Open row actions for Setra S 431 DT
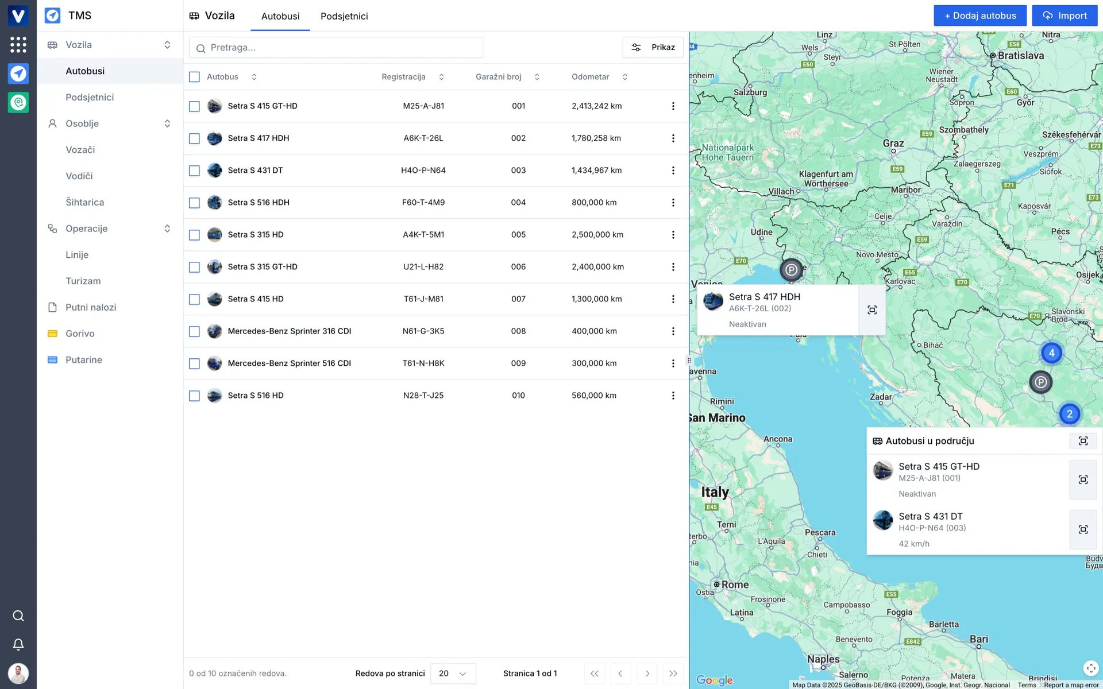1103x689 pixels. pos(673,171)
